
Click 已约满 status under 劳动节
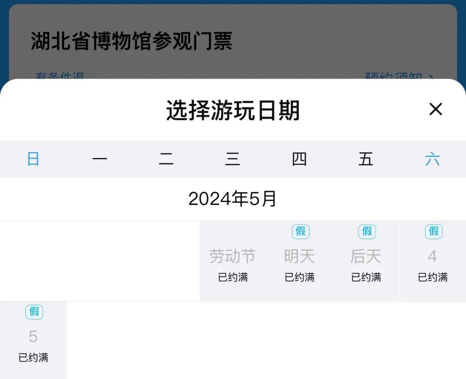[233, 277]
